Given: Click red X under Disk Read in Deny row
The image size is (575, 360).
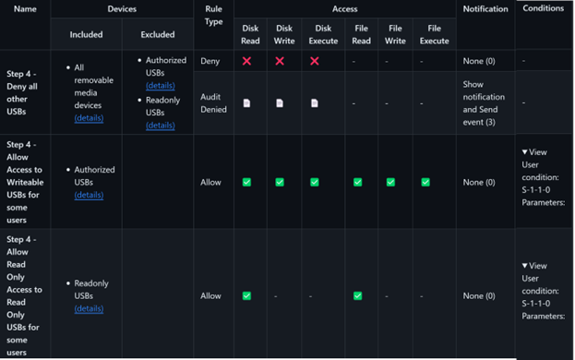Looking at the screenshot, I should [x=246, y=61].
